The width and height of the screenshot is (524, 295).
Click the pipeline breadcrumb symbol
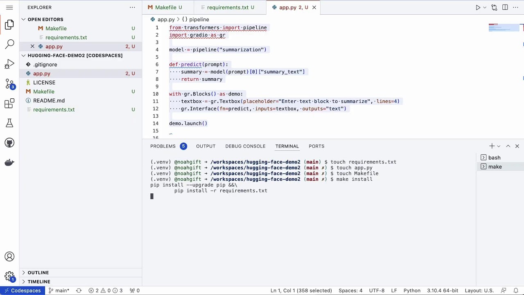coord(196,19)
